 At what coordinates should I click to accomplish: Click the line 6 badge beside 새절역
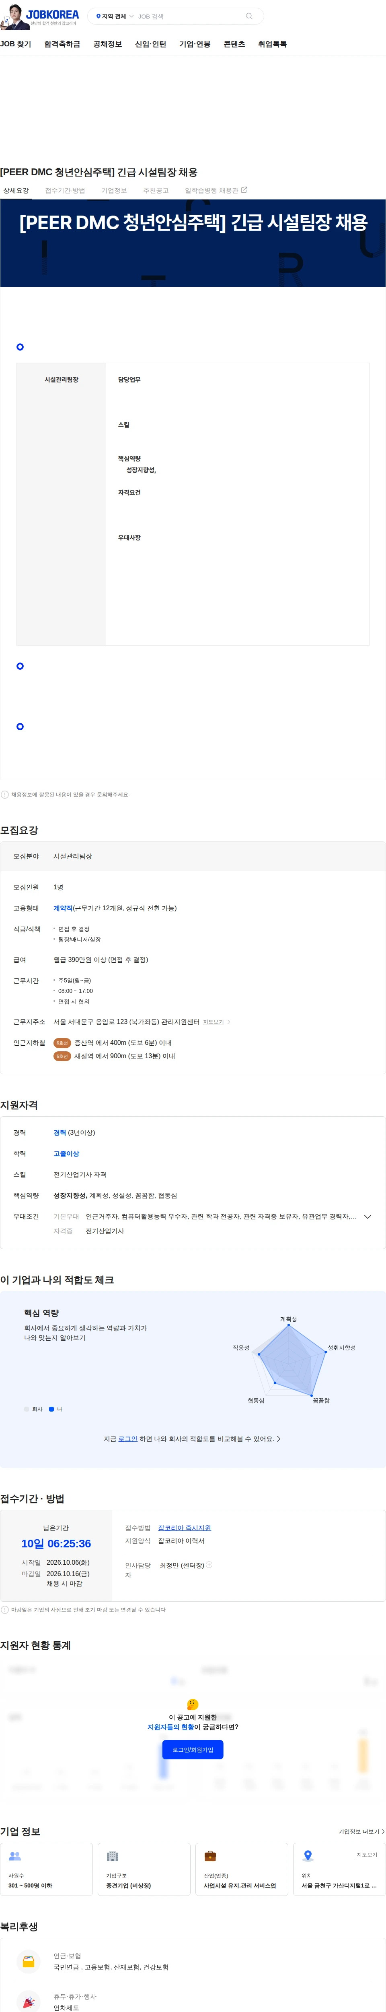tap(62, 1056)
